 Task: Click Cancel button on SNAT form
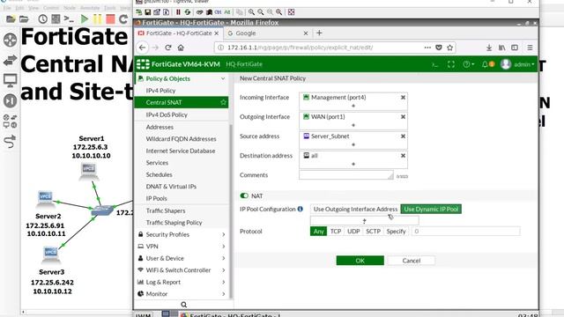412,261
